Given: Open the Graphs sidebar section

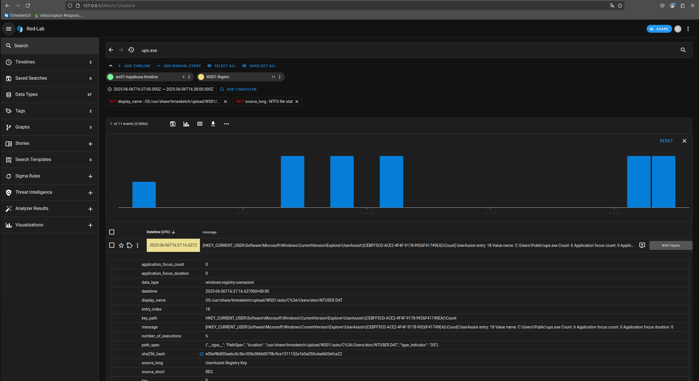Looking at the screenshot, I should click(50, 127).
